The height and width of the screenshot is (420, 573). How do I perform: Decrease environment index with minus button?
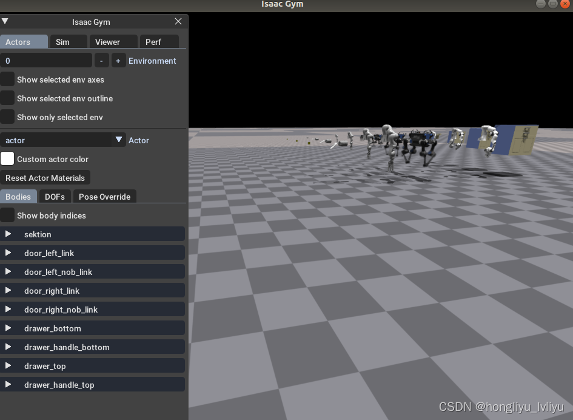tap(102, 60)
